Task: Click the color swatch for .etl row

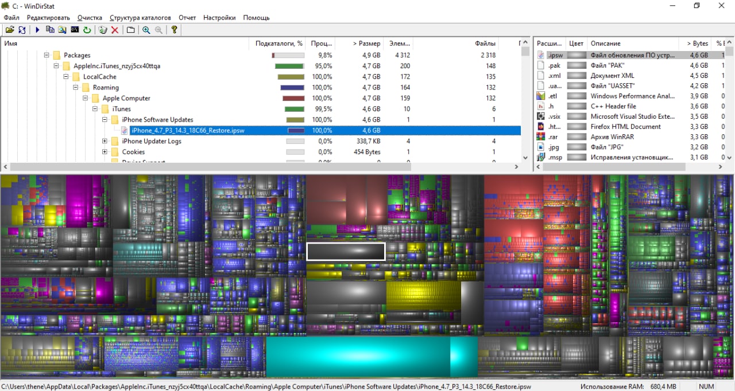Action: click(x=576, y=96)
